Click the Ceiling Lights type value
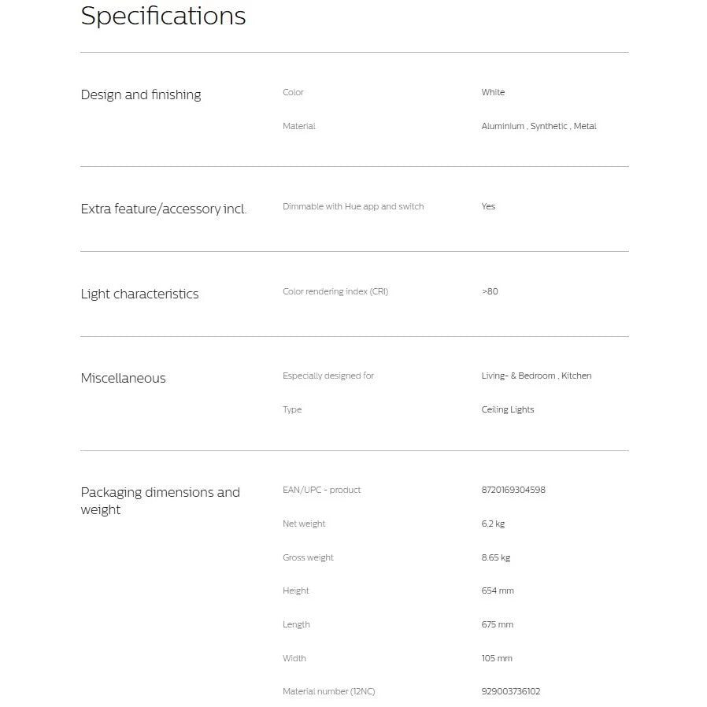707x707 pixels. (507, 409)
